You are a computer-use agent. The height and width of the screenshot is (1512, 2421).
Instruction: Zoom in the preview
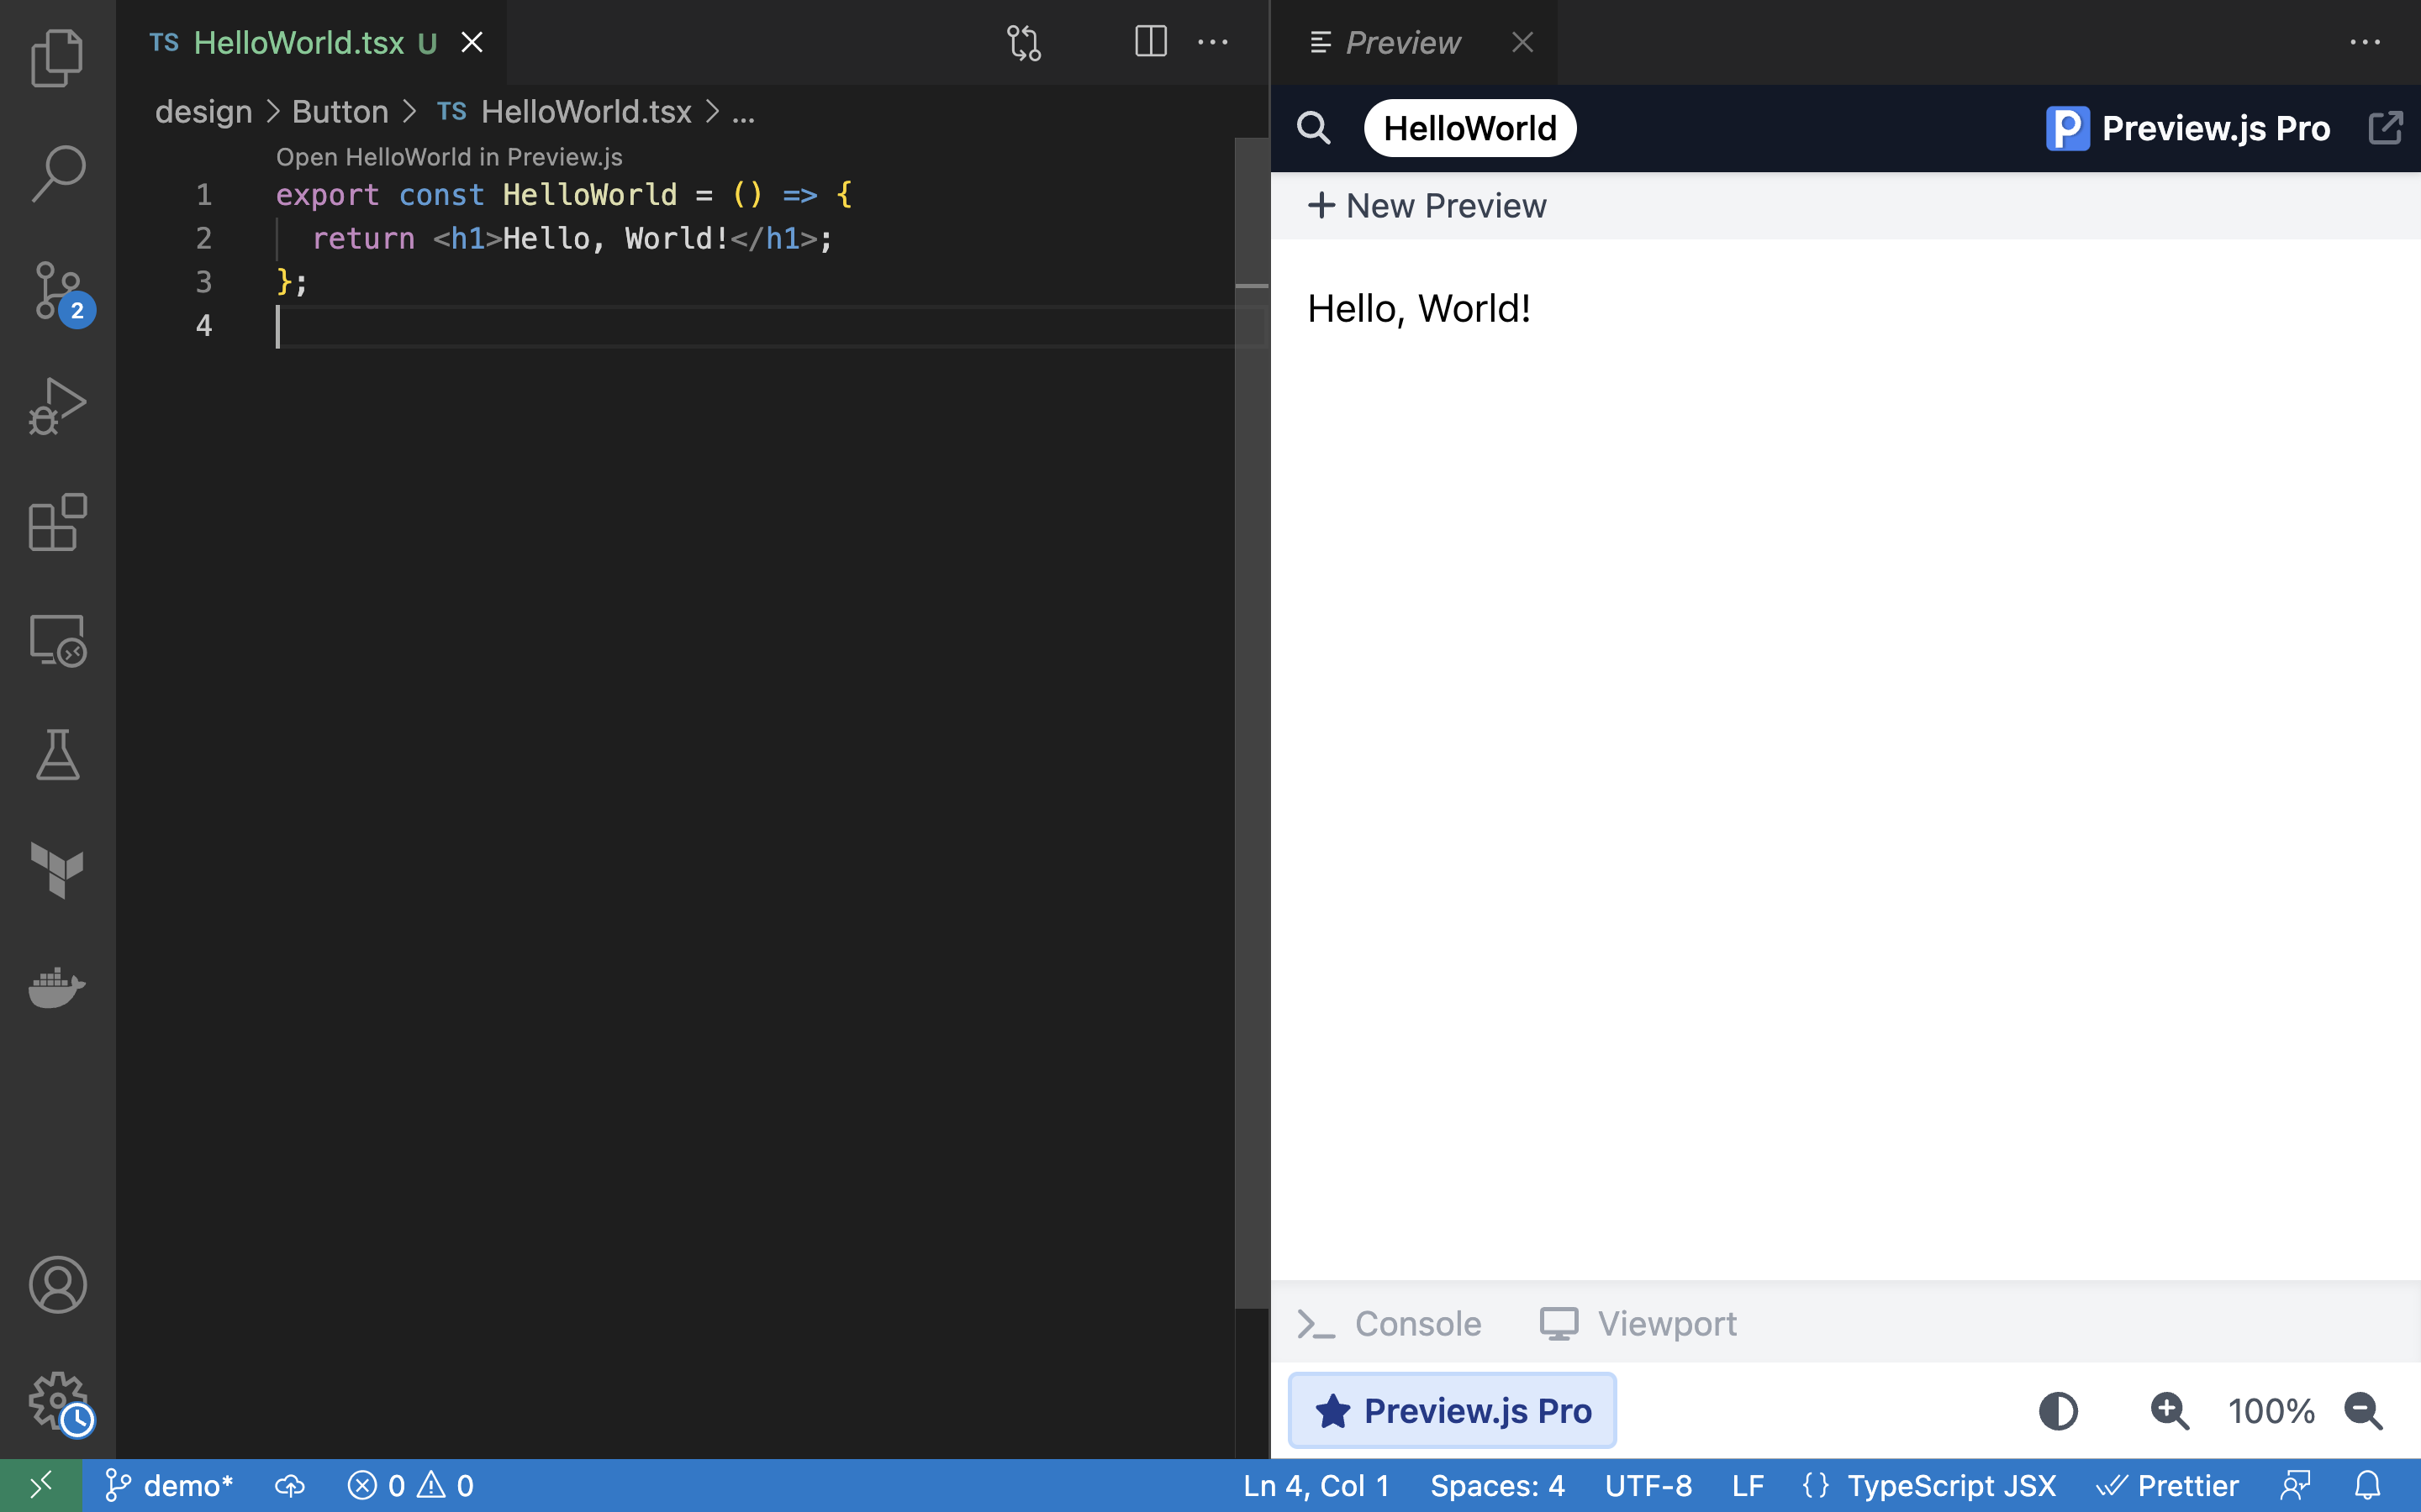click(x=2169, y=1411)
